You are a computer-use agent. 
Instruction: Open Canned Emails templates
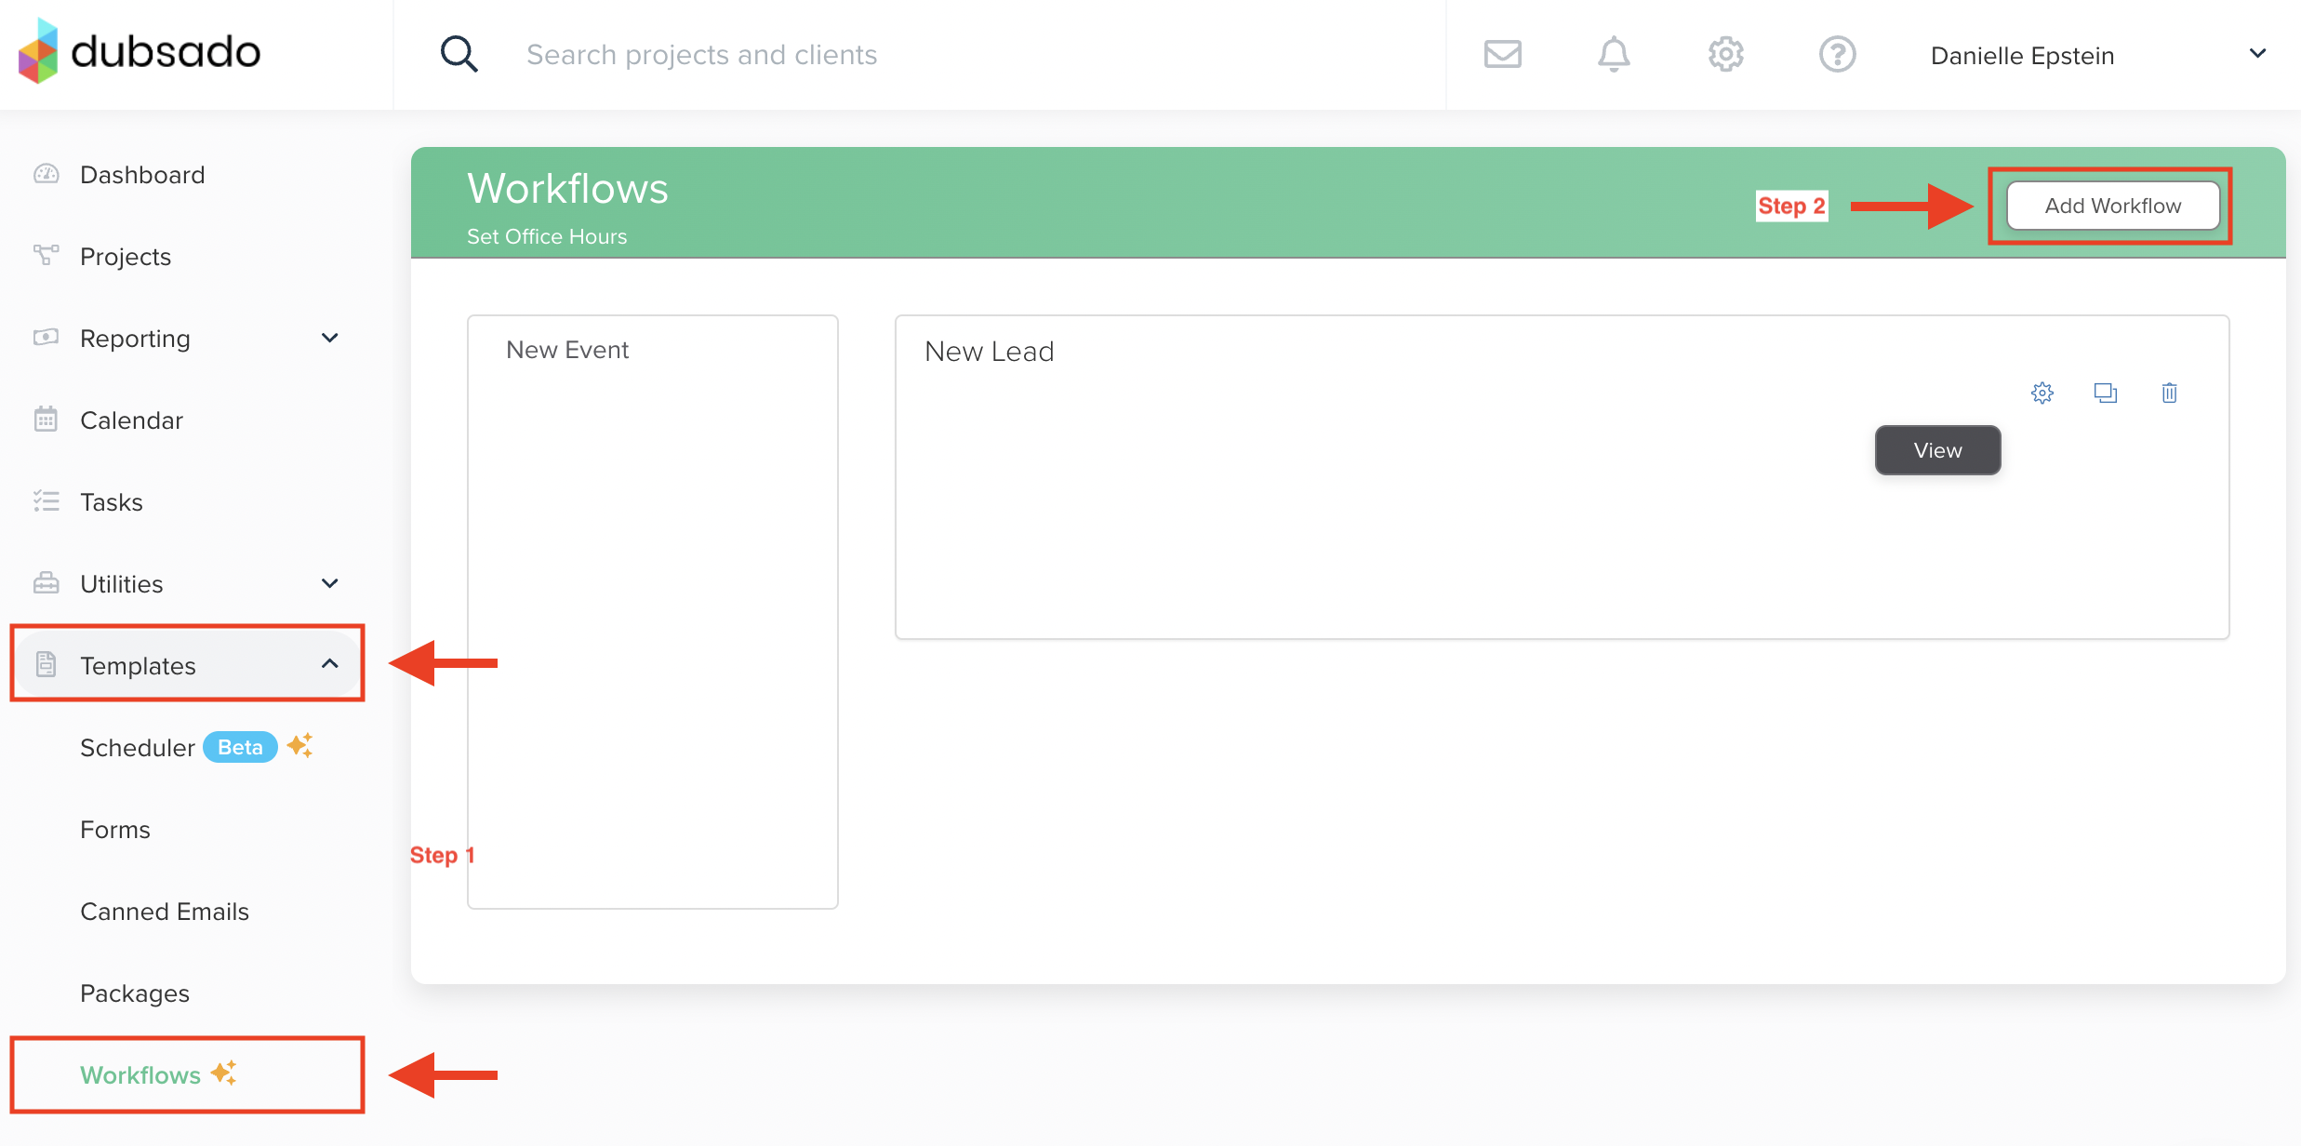click(x=164, y=912)
